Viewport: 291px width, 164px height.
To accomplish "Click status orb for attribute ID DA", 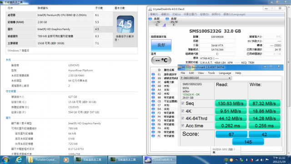I will coord(153,109).
